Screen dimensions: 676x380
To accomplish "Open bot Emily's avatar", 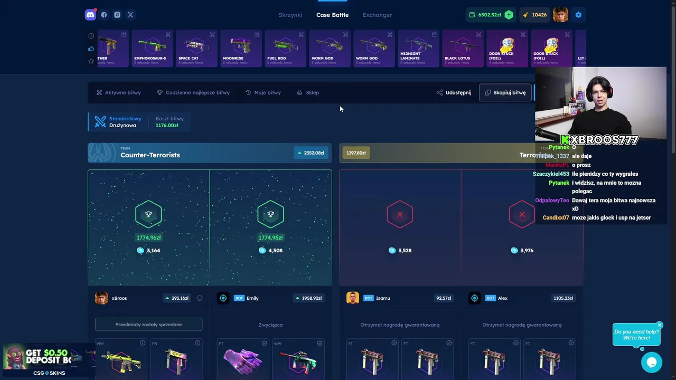I will click(x=223, y=298).
